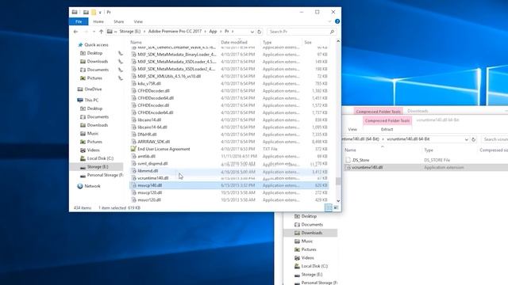Select the msvcr120.dll file
508x285 pixels.
click(x=149, y=200)
